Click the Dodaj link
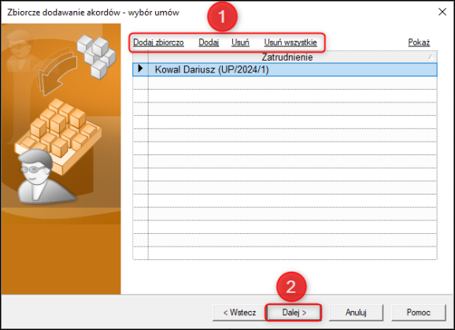This screenshot has width=455, height=330. [x=209, y=43]
